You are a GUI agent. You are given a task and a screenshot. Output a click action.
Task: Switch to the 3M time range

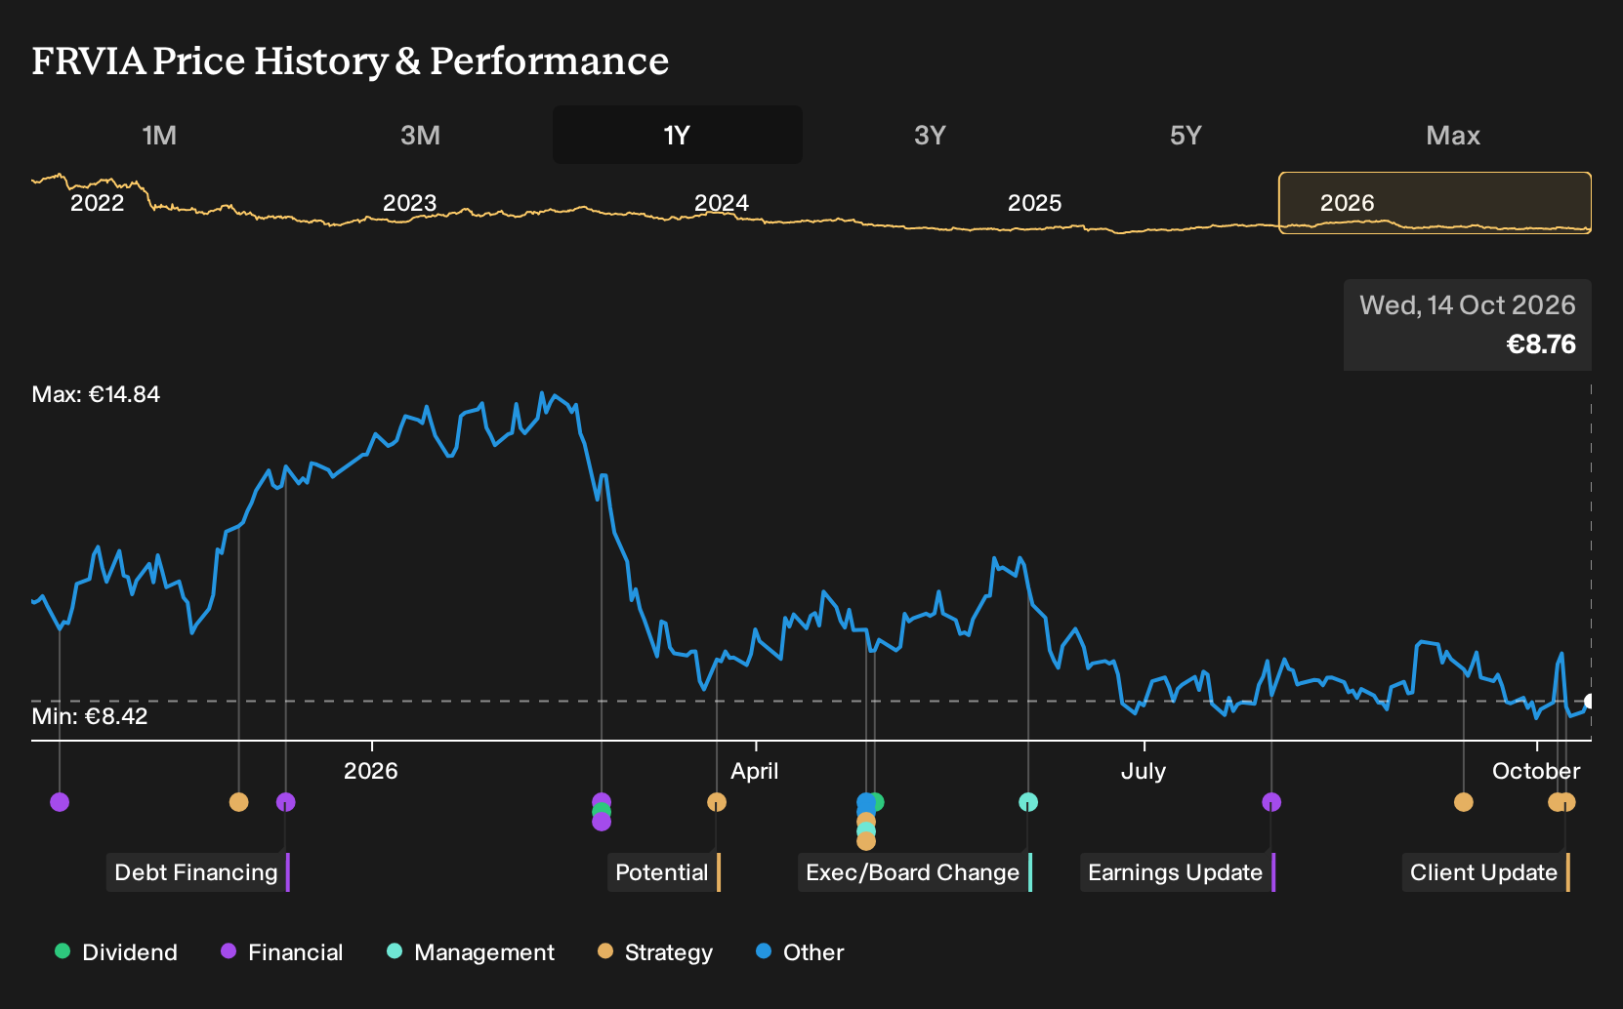420,135
